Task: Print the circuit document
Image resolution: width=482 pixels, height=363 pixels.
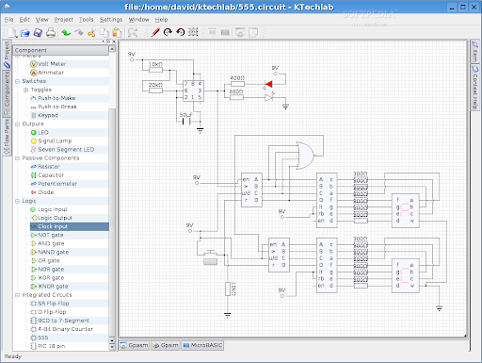Action: [51, 32]
